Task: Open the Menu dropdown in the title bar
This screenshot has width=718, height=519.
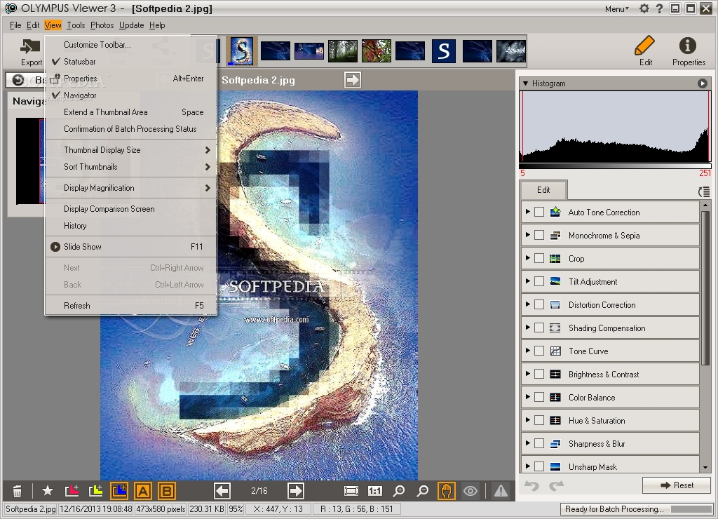Action: [x=617, y=8]
